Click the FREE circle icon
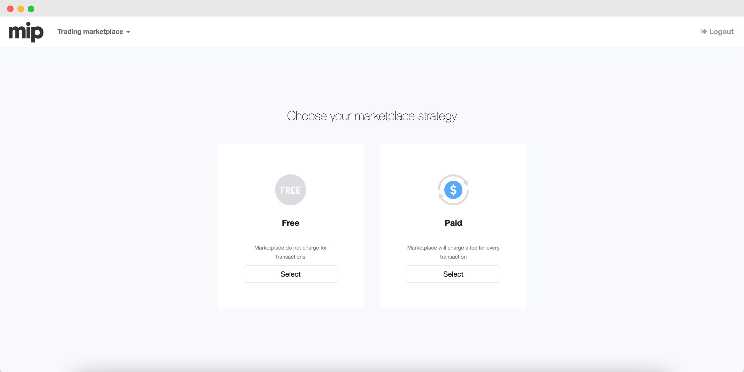 coord(290,190)
